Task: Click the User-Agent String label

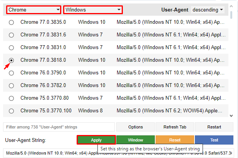Action: pyautogui.click(x=25, y=140)
